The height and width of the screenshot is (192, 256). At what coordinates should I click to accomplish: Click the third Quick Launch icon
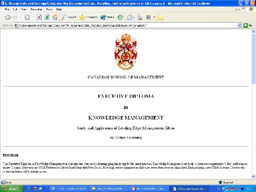coord(41,189)
